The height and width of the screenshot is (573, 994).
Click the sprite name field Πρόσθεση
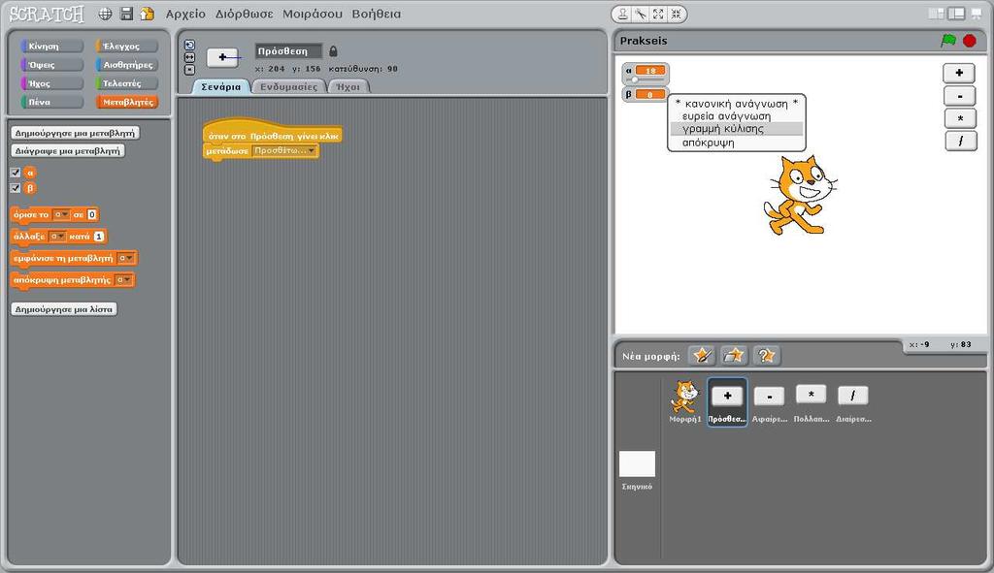(x=287, y=51)
